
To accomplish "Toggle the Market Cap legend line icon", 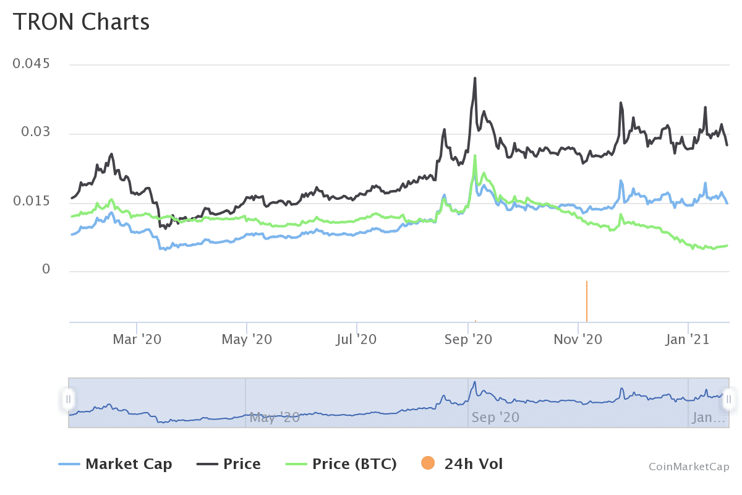I will tap(69, 464).
